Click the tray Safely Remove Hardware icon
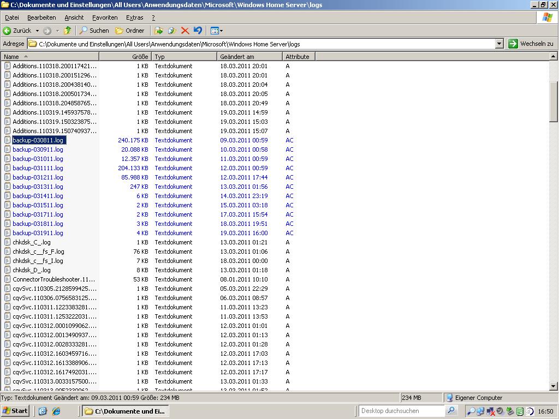This screenshot has height=419, width=559. (510, 411)
